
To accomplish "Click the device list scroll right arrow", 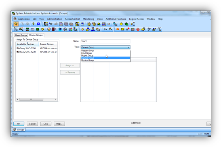I will tap(56, 99).
